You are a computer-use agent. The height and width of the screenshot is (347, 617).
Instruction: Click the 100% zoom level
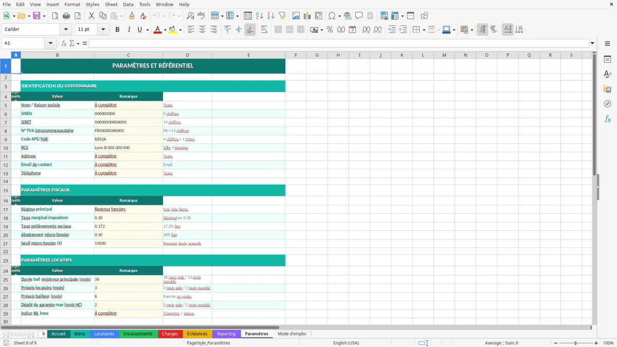click(x=608, y=343)
